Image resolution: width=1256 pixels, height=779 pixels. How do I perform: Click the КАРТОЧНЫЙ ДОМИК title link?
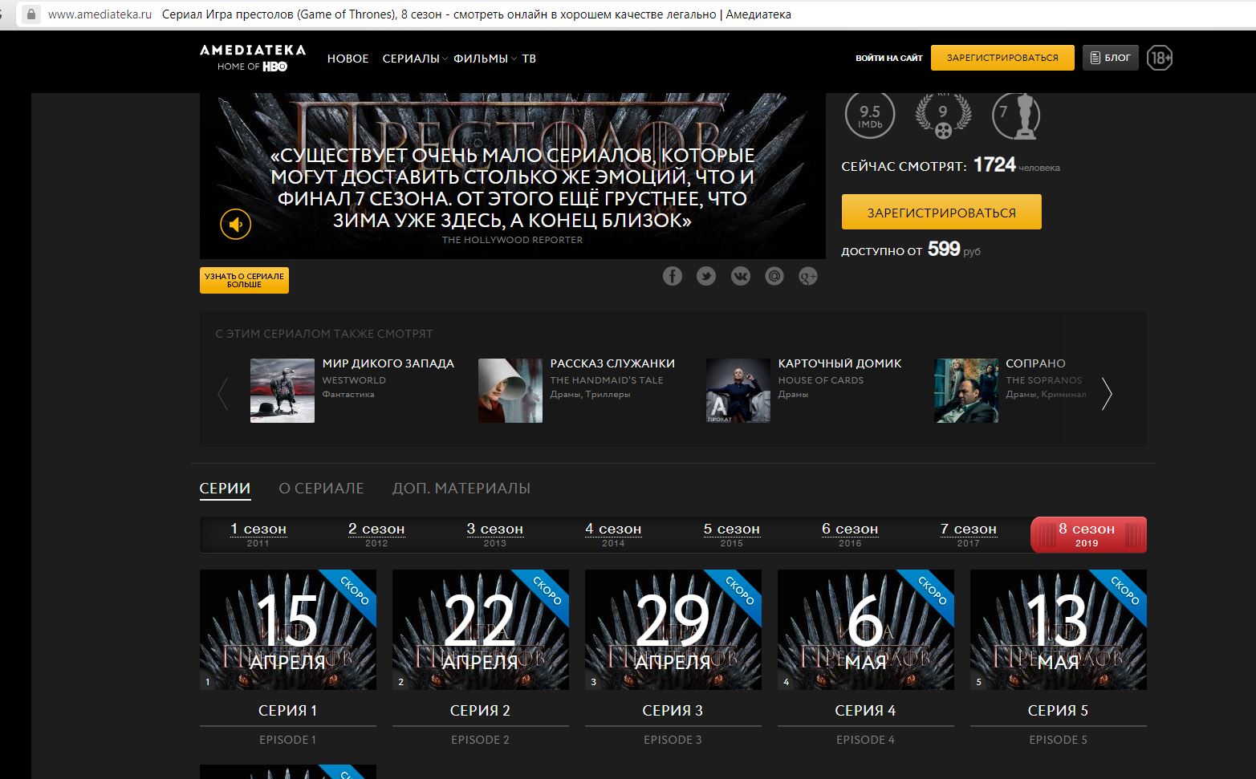pos(840,363)
